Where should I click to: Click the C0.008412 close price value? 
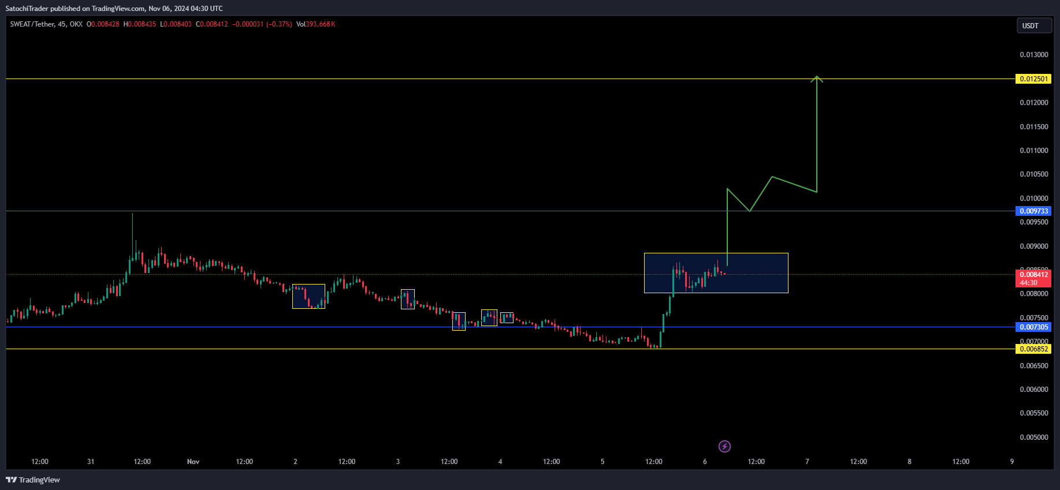[x=212, y=24]
